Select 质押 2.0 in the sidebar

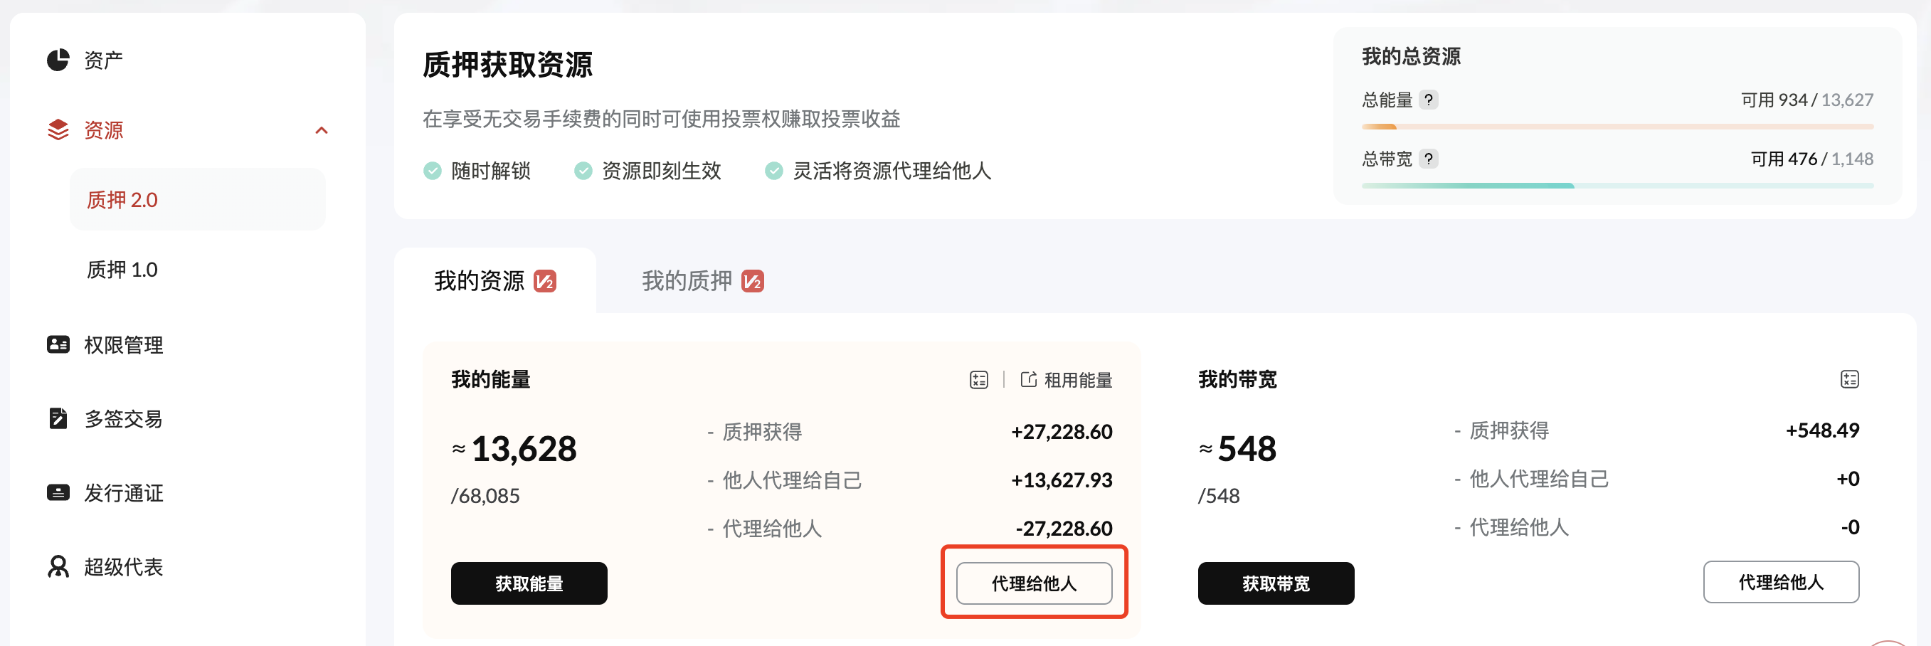pyautogui.click(x=122, y=200)
